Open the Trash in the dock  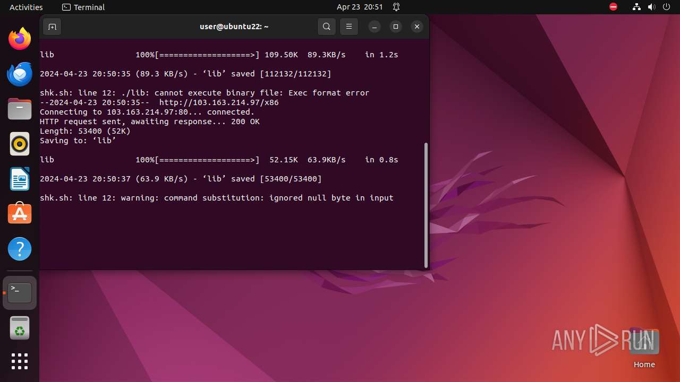20,328
